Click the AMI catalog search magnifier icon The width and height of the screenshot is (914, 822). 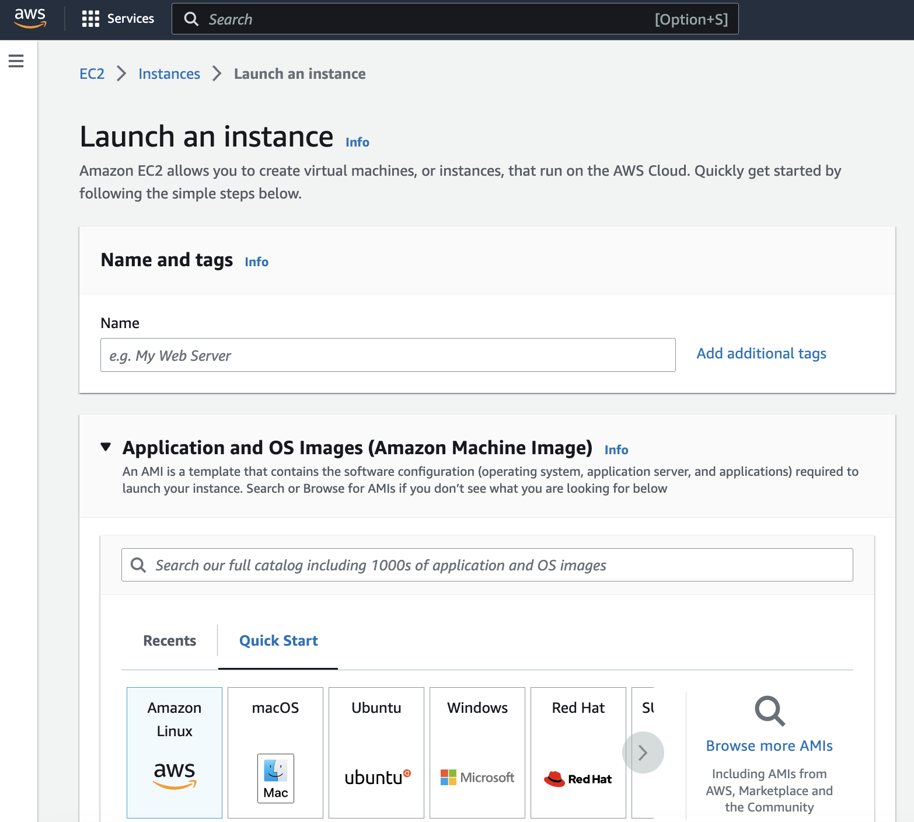[138, 565]
